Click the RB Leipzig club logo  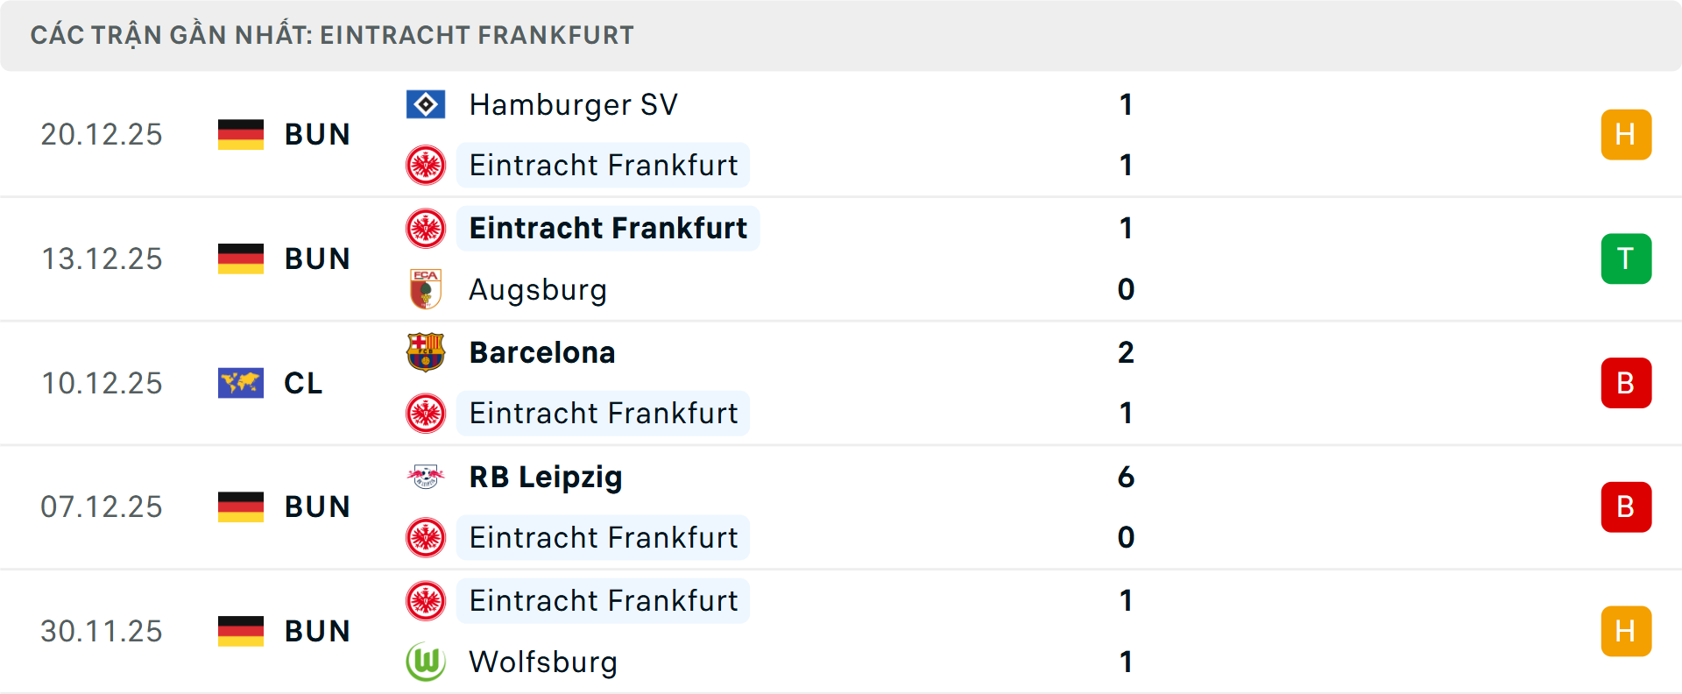(x=427, y=478)
